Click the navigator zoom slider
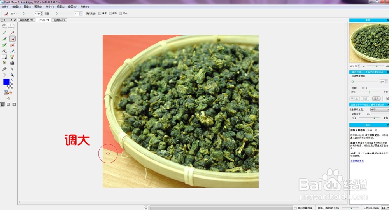389x210 pixels. (376, 66)
